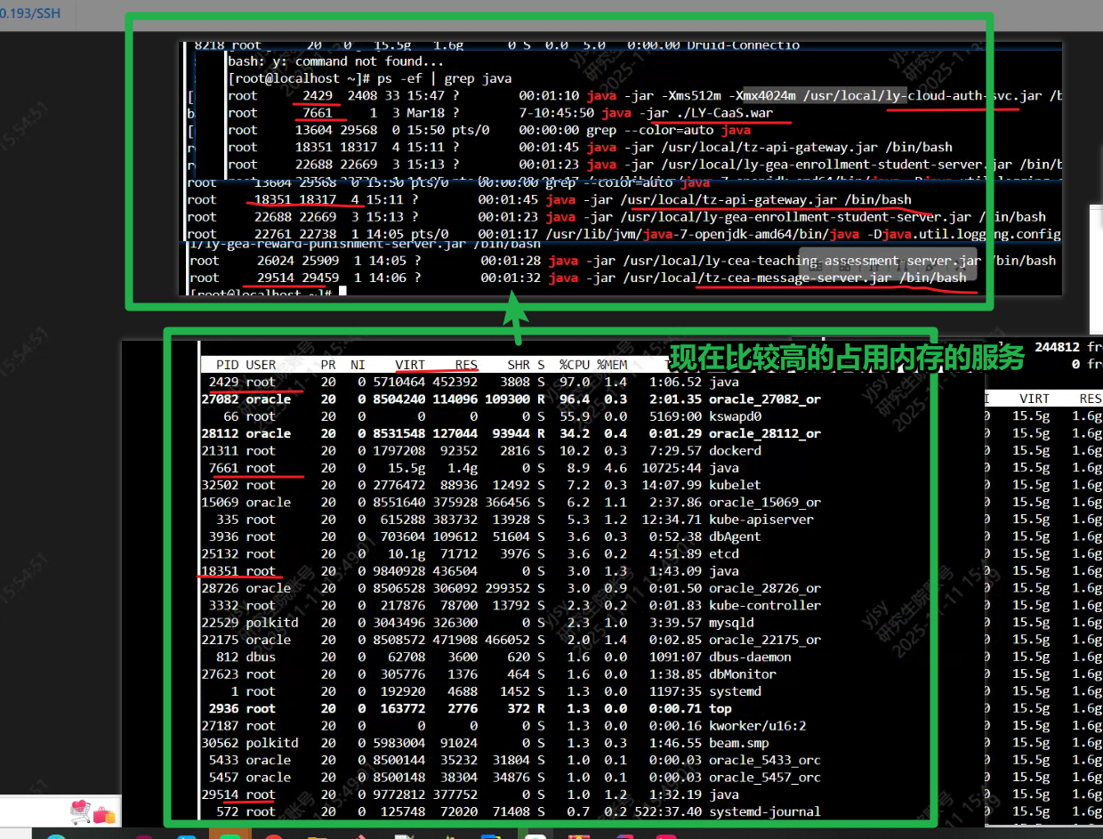Image resolution: width=1103 pixels, height=839 pixels.
Task: Click the 244812 value in the right terminal
Action: click(x=1059, y=348)
